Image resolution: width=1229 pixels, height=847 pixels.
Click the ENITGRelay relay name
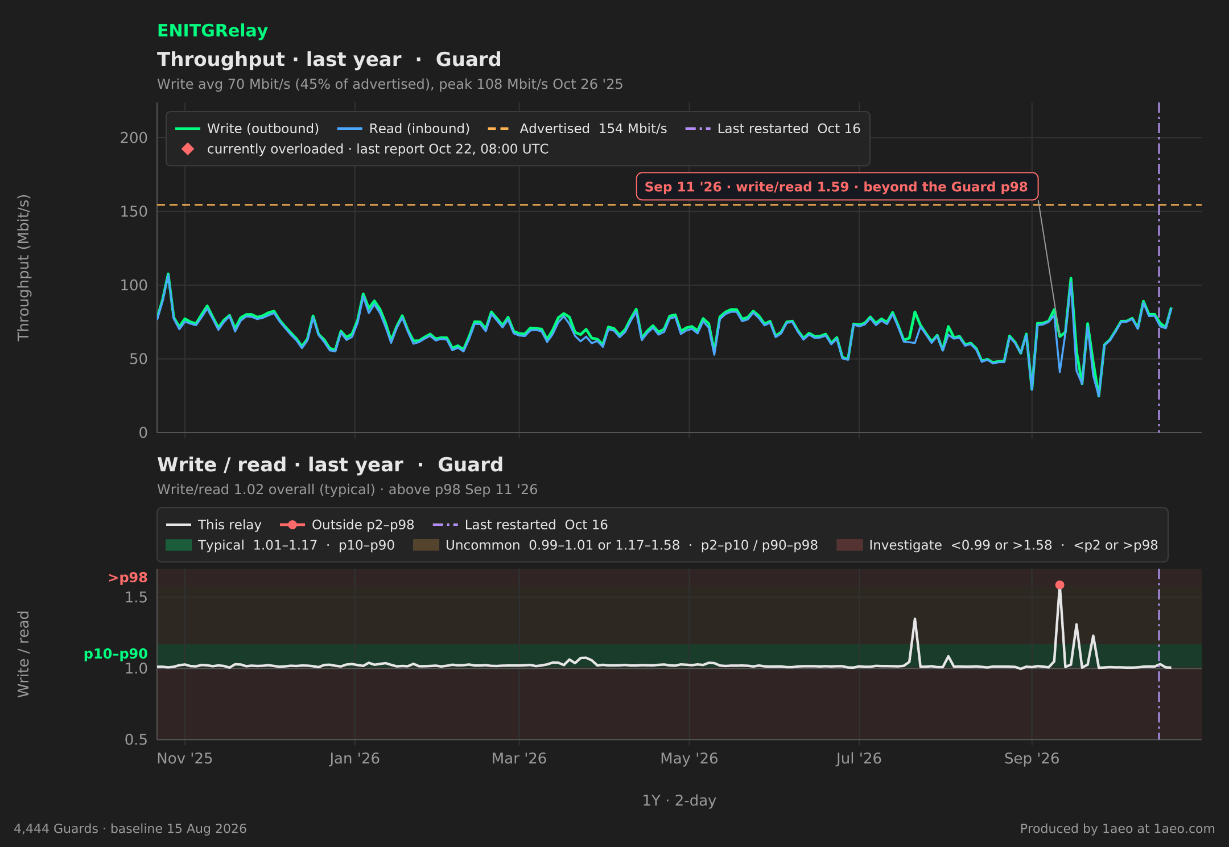click(212, 31)
